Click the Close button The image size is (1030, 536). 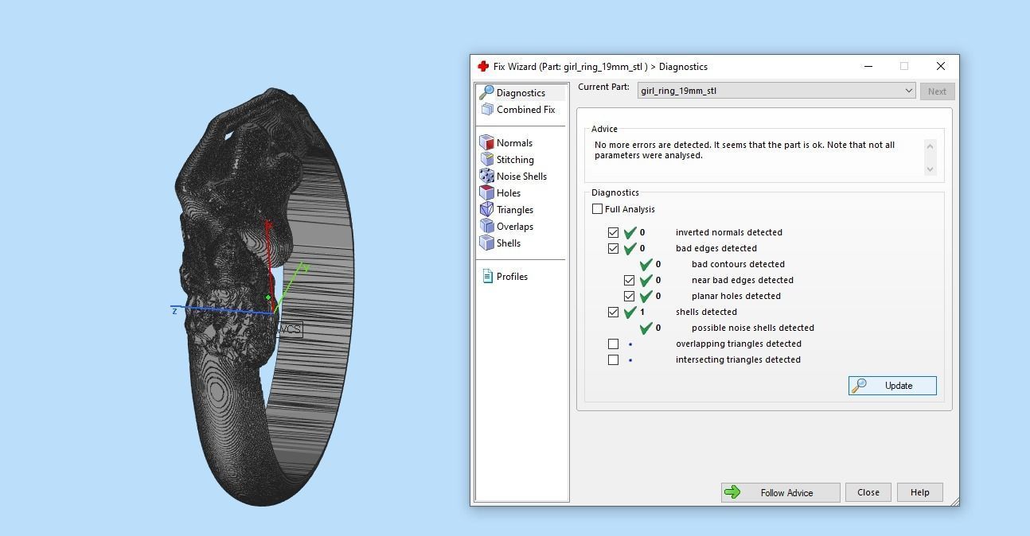pyautogui.click(x=868, y=492)
